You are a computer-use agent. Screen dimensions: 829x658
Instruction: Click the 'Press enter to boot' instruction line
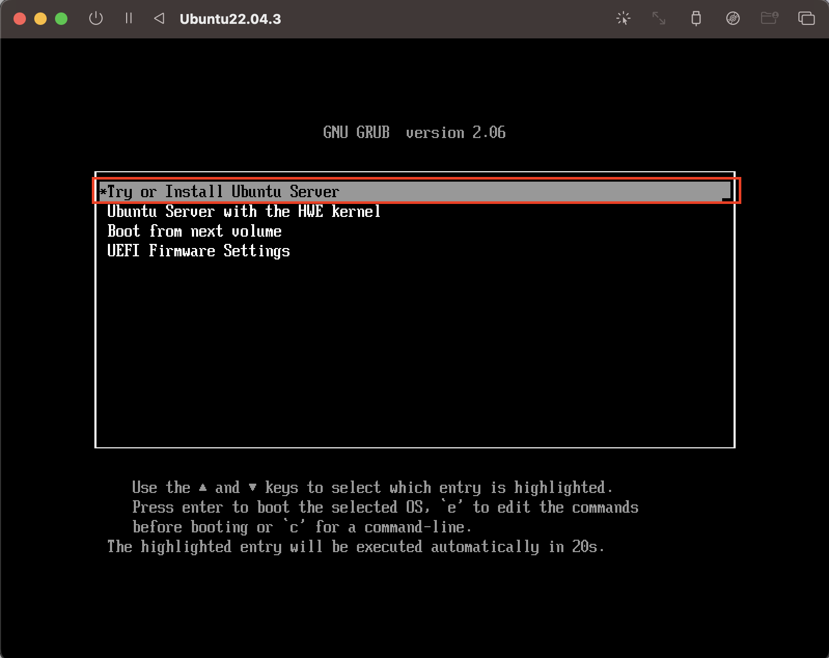[385, 507]
